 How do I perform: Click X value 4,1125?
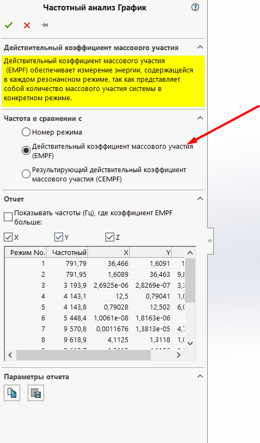coord(109,339)
